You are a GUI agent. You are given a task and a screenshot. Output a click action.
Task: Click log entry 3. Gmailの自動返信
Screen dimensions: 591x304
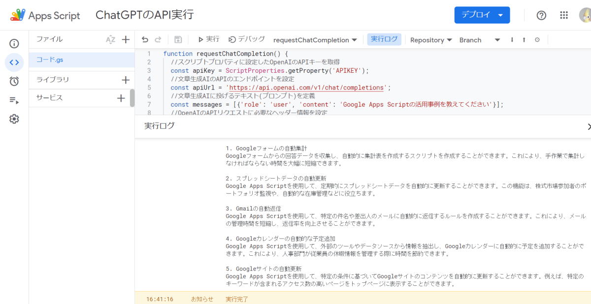coord(253,209)
